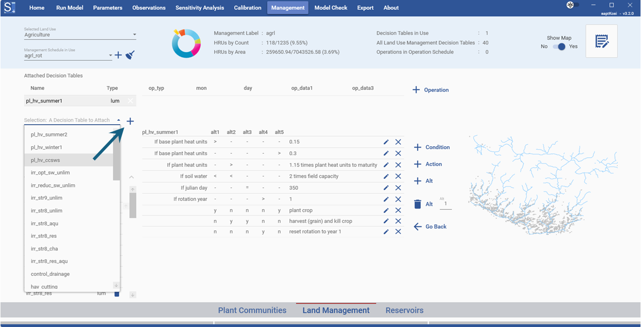Click the plus icon beside Management Schedule
The image size is (641, 327).
118,55
